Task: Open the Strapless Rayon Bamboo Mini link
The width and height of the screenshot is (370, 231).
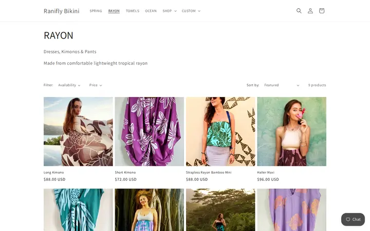Action: click(x=209, y=172)
